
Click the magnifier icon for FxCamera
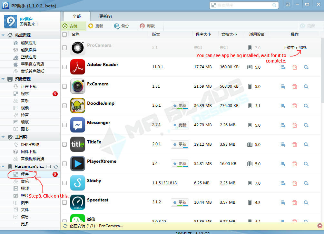click(x=306, y=86)
